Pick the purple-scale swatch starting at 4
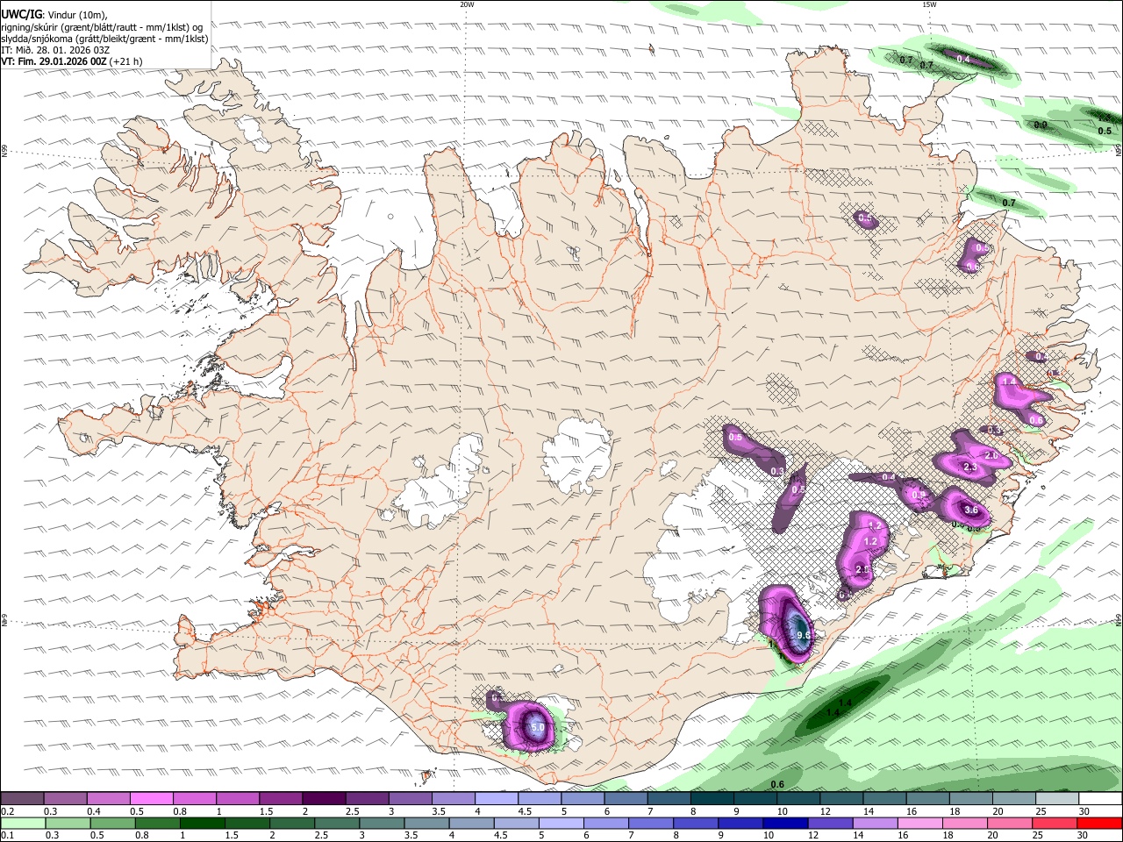Image resolution: width=1123 pixels, height=842 pixels. 497,798
